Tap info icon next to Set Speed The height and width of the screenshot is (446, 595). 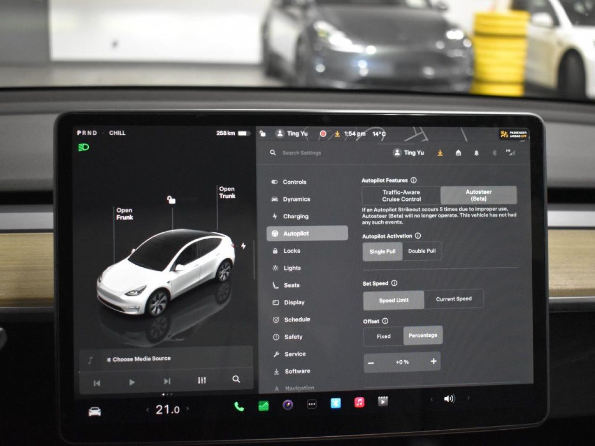[394, 283]
